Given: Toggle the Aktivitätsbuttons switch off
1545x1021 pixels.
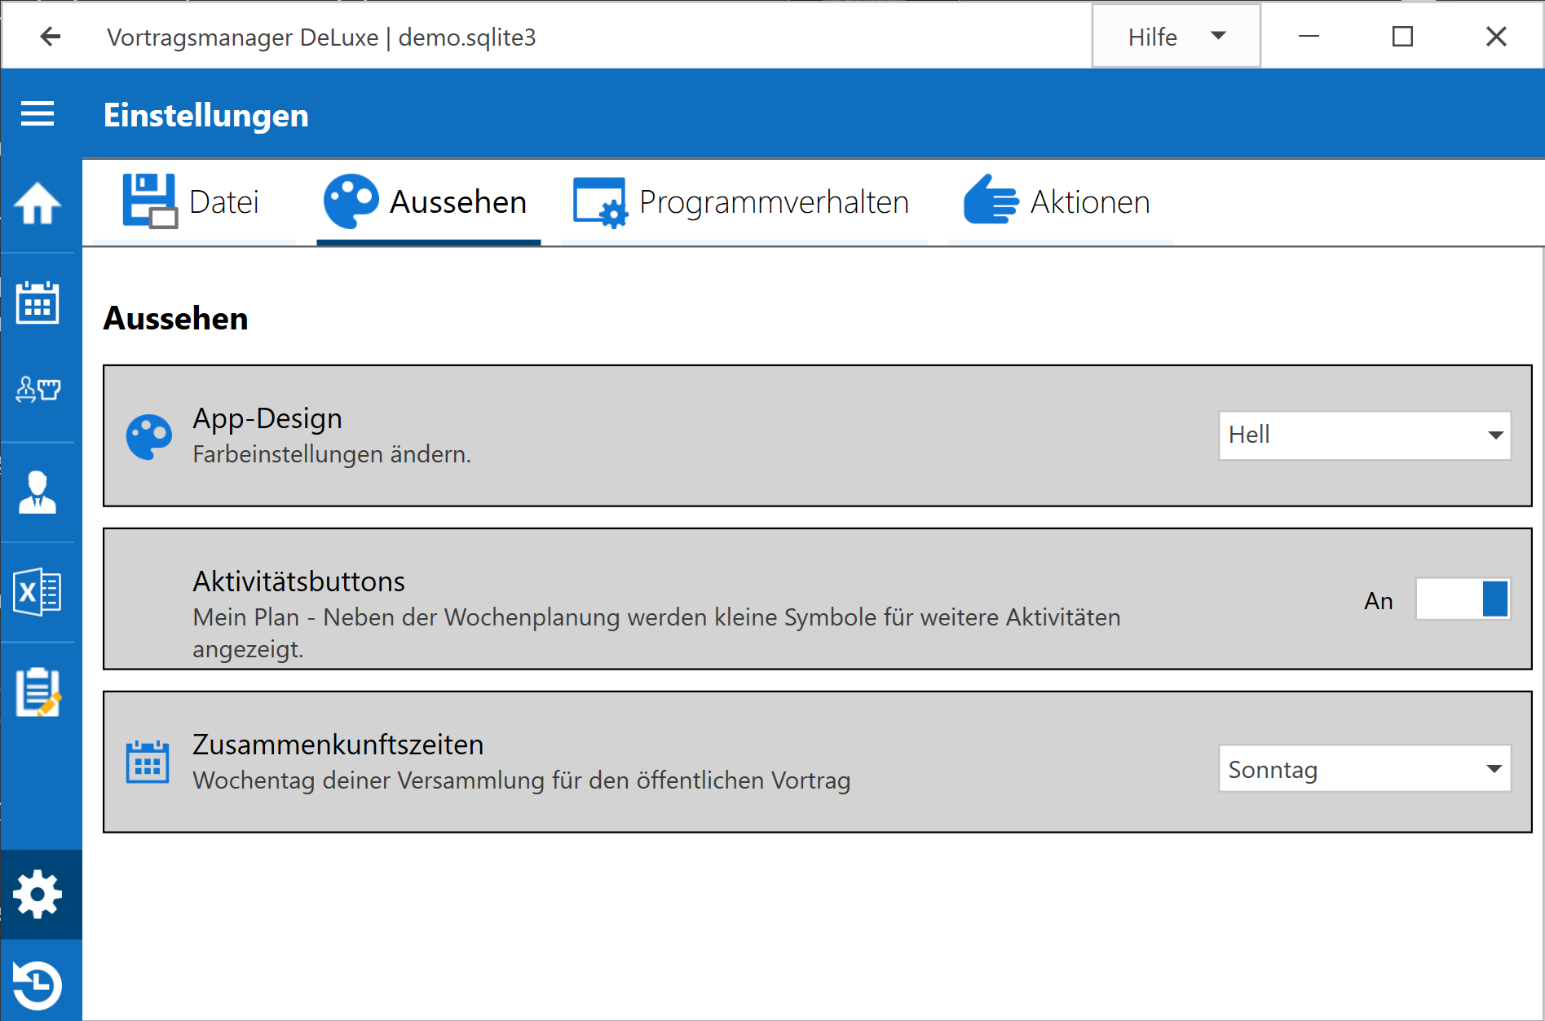Looking at the screenshot, I should (x=1463, y=599).
